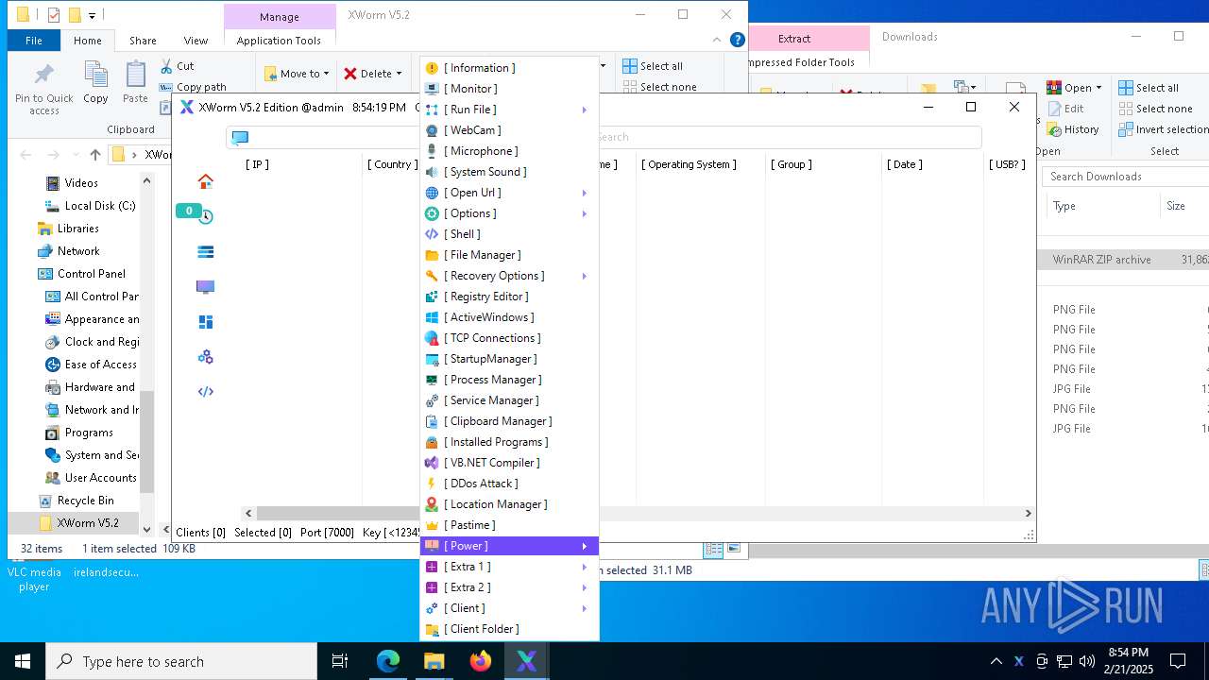Click the Date column header
The image size is (1209, 680).
pyautogui.click(x=905, y=164)
